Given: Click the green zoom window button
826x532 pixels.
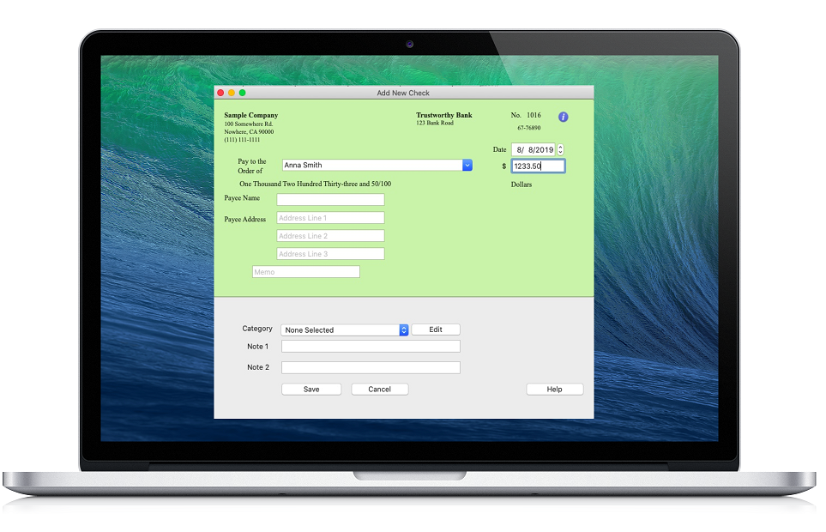Looking at the screenshot, I should [243, 93].
